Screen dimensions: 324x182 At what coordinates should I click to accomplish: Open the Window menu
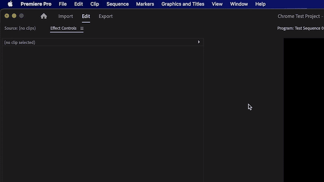239,4
